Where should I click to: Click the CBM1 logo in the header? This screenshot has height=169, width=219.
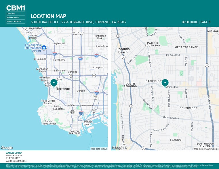[x=16, y=8]
